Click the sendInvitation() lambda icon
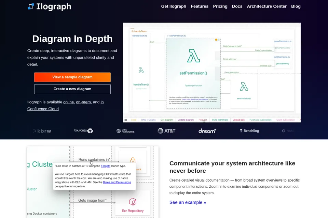The image size is (328, 218). (244, 87)
